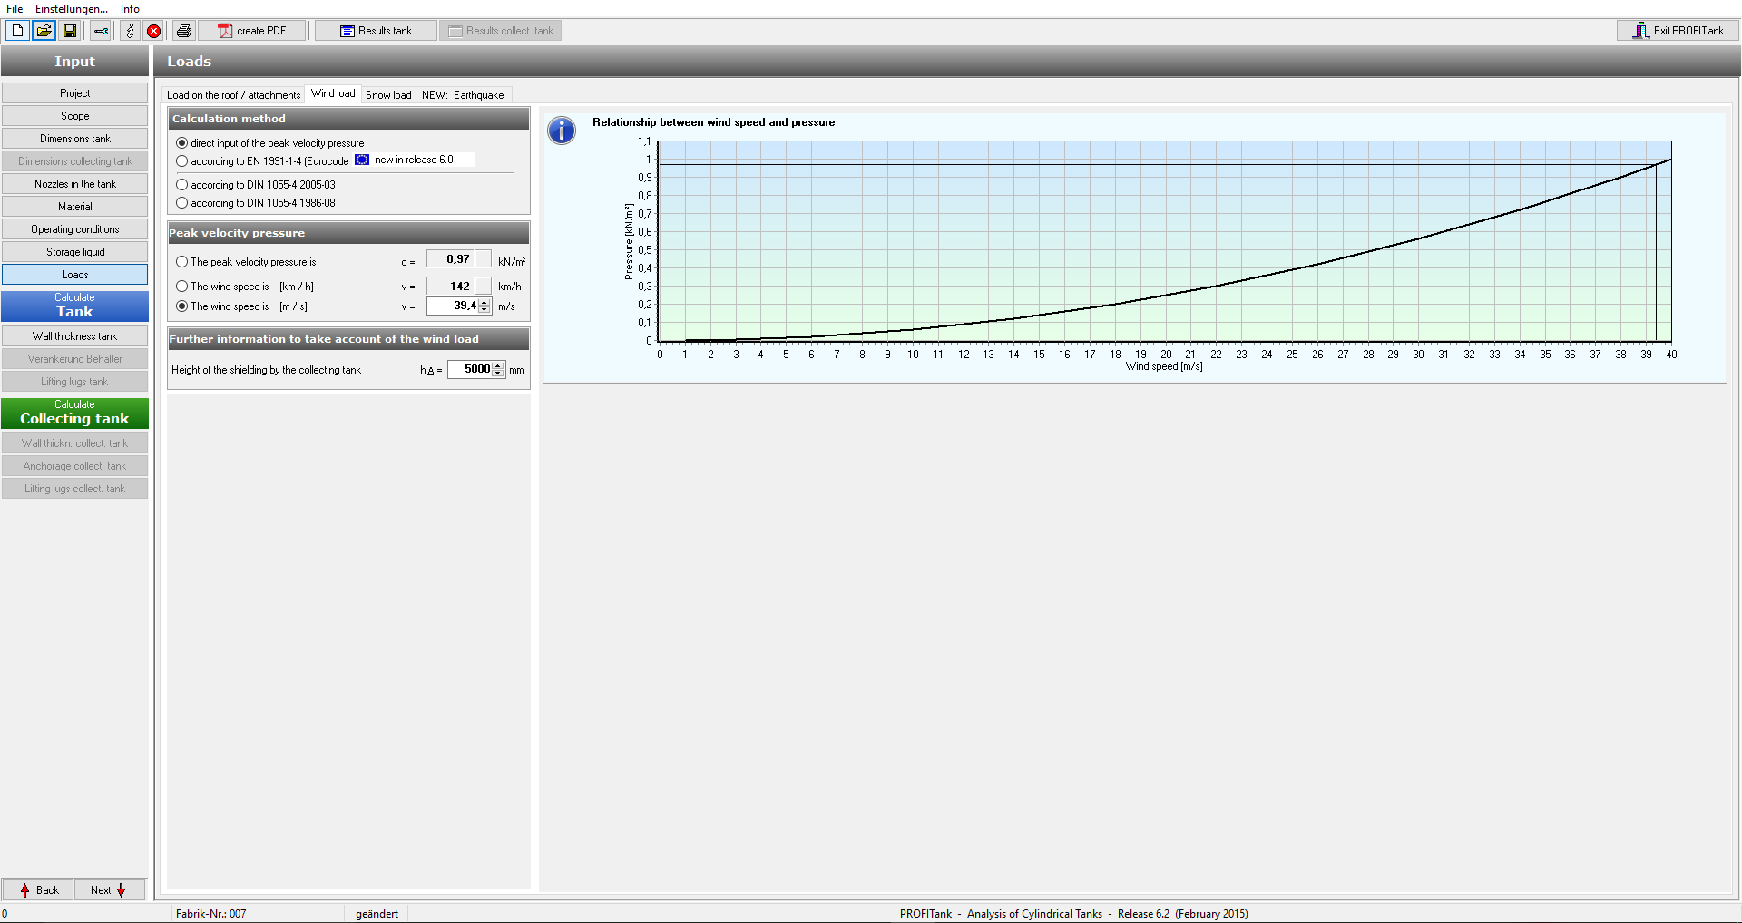Select the DIN 1055-4:2005-03 method
1742x923 pixels.
(182, 185)
